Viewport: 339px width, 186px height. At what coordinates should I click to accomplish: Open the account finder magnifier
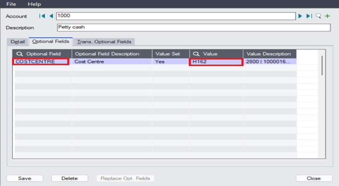pyautogui.click(x=319, y=16)
